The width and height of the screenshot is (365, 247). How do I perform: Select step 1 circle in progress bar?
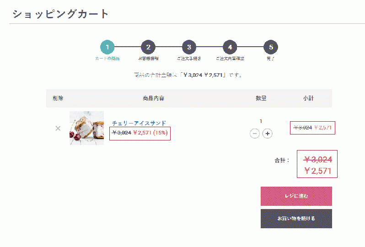point(107,47)
